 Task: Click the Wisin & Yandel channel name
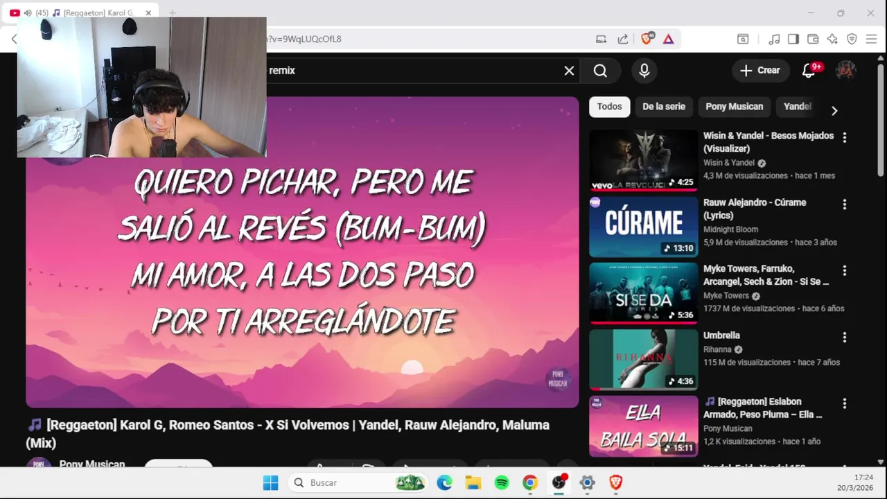click(729, 163)
